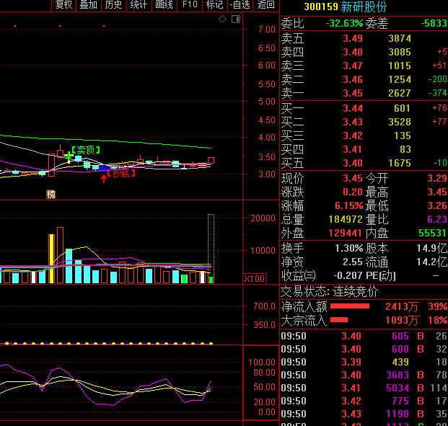Select the 统计 statistics button
The image size is (448, 426).
139,5
